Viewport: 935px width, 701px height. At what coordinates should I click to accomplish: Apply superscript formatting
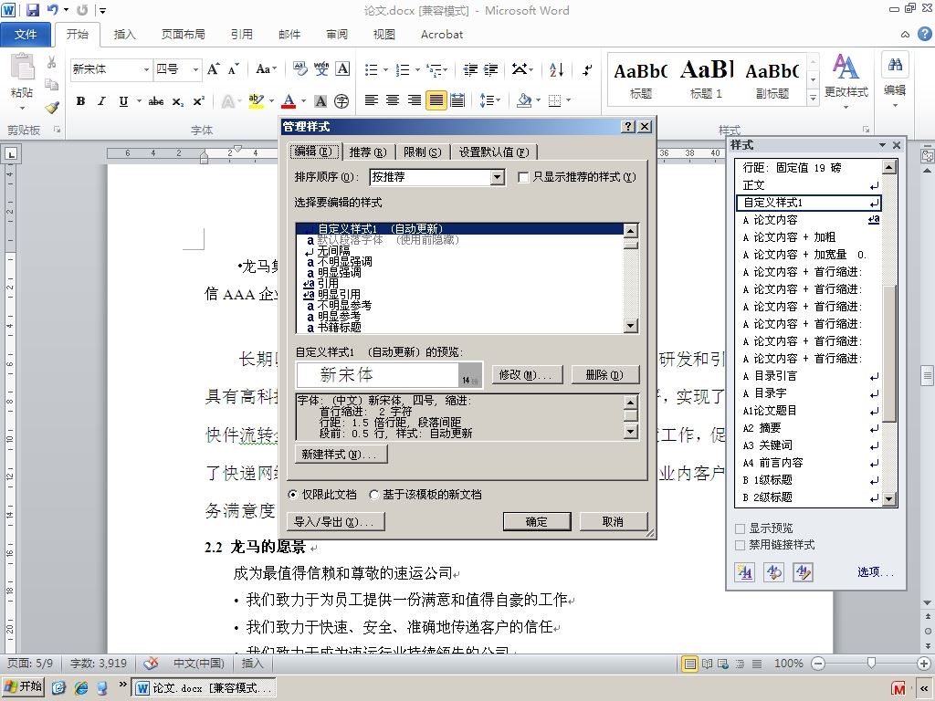198,101
